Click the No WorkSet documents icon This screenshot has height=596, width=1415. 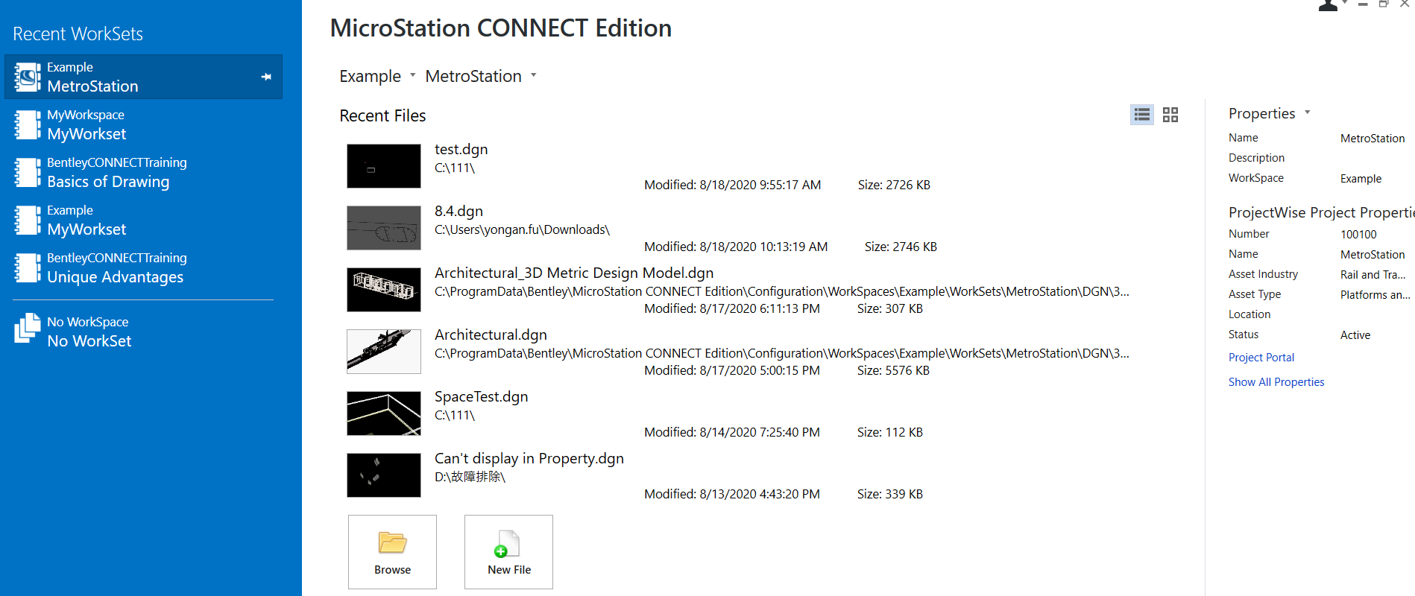[28, 328]
